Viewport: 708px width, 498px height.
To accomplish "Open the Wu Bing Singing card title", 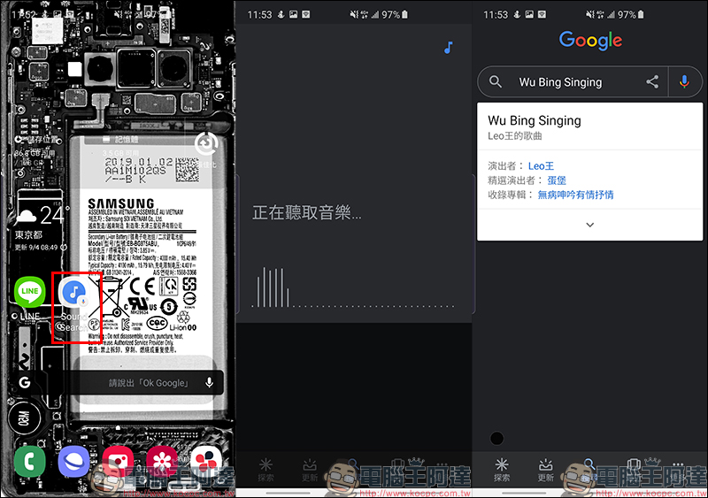I will pos(535,120).
